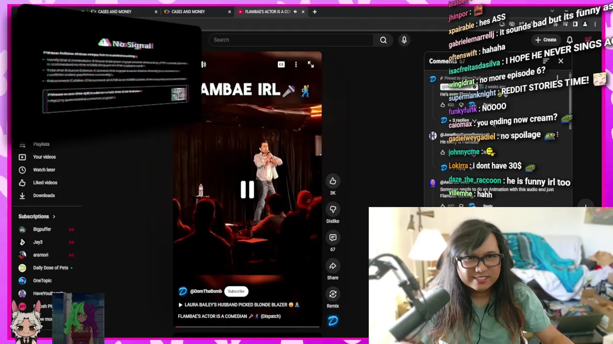
Task: Click the YouTube search magnifier button
Action: 383,40
